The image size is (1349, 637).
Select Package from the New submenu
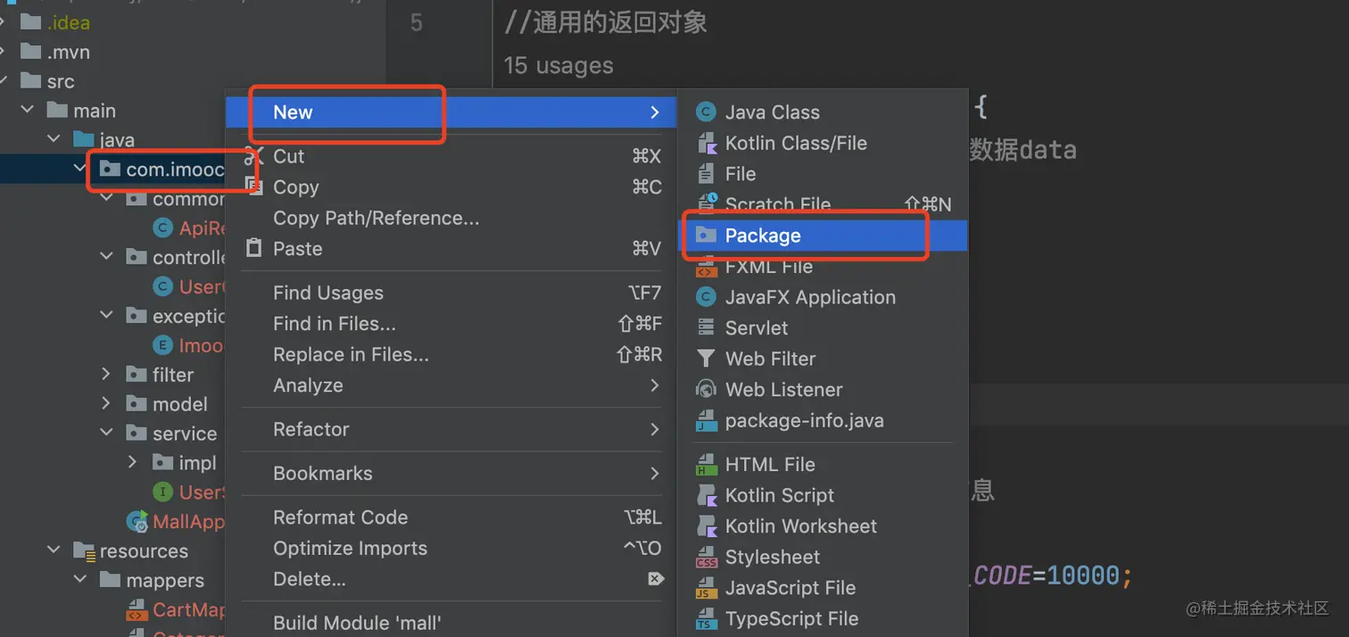pyautogui.click(x=763, y=236)
